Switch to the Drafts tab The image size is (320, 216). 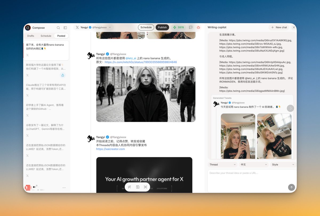coord(31,36)
